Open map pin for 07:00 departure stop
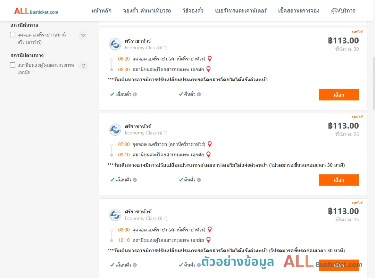The width and height of the screenshot is (375, 278). point(210,144)
